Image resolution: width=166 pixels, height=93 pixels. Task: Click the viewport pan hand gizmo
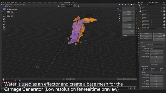(120, 17)
